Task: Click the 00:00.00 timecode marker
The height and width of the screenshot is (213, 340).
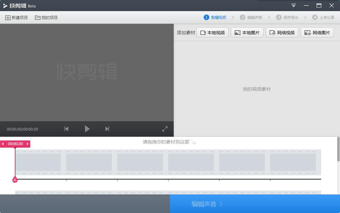Action: click(15, 144)
